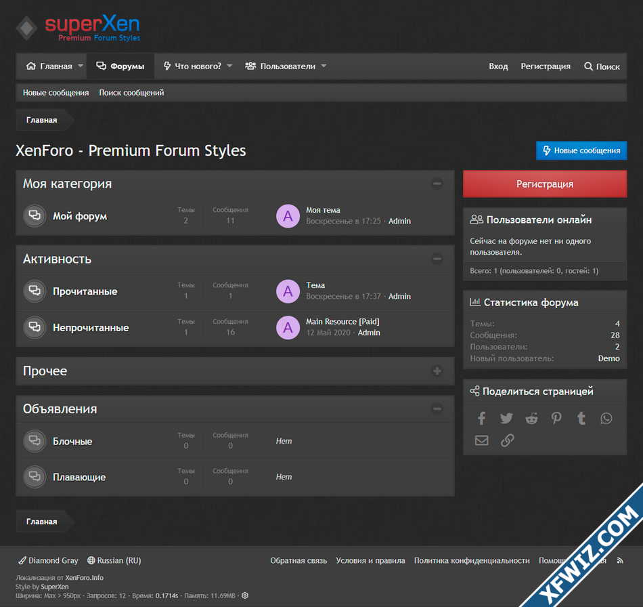Screen dimensions: 643x607
Task: Open Russian (RU) language chooser
Action: tap(114, 561)
